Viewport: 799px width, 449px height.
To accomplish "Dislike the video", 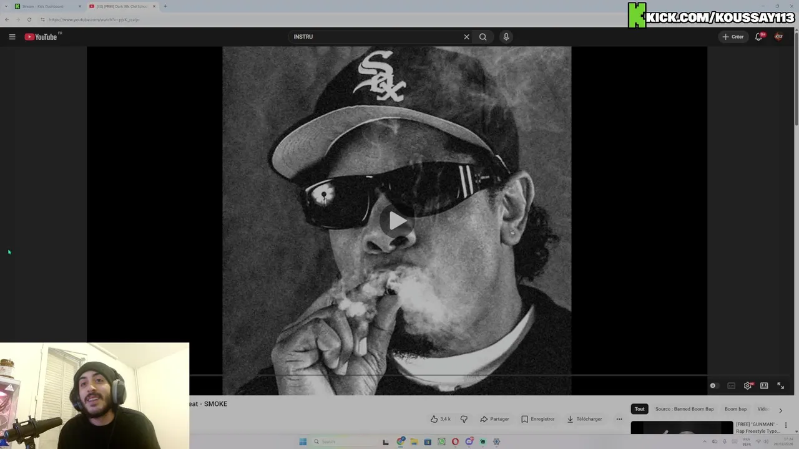I will 464,419.
